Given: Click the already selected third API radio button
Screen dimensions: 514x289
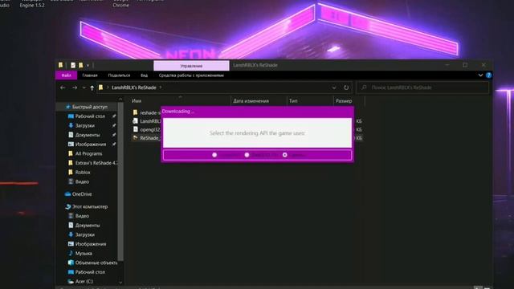Looking at the screenshot, I should point(285,155).
